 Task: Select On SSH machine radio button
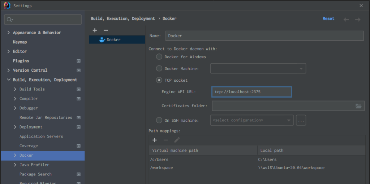point(159,120)
